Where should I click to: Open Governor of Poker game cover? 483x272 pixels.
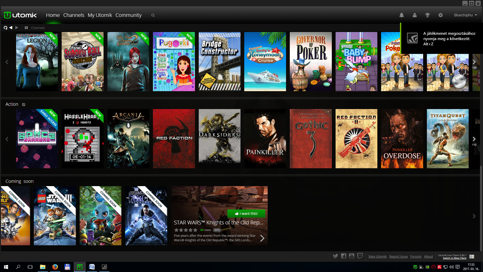[311, 61]
